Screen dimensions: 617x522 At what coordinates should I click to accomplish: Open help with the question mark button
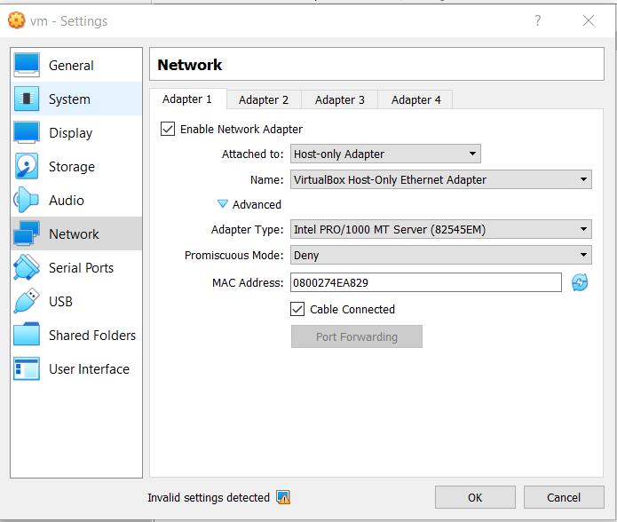click(x=537, y=20)
